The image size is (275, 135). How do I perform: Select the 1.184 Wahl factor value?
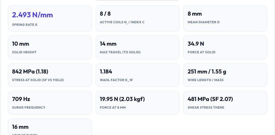tap(106, 71)
